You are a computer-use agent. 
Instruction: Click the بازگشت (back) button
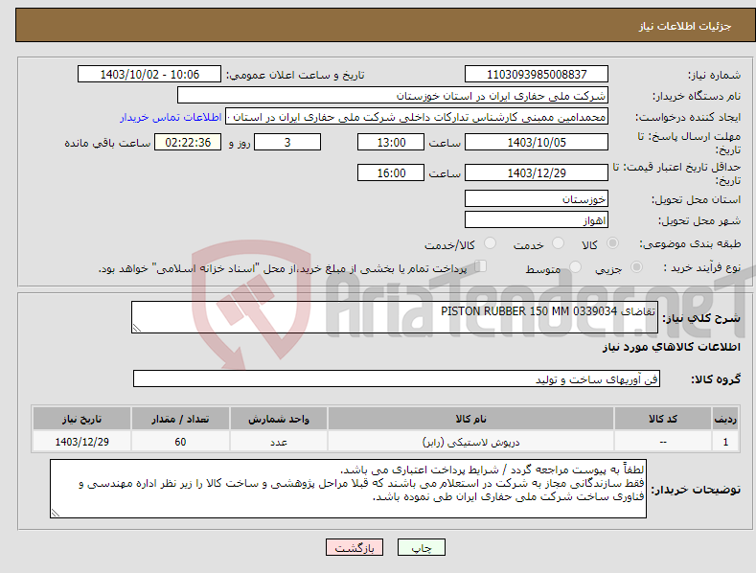tap(355, 547)
